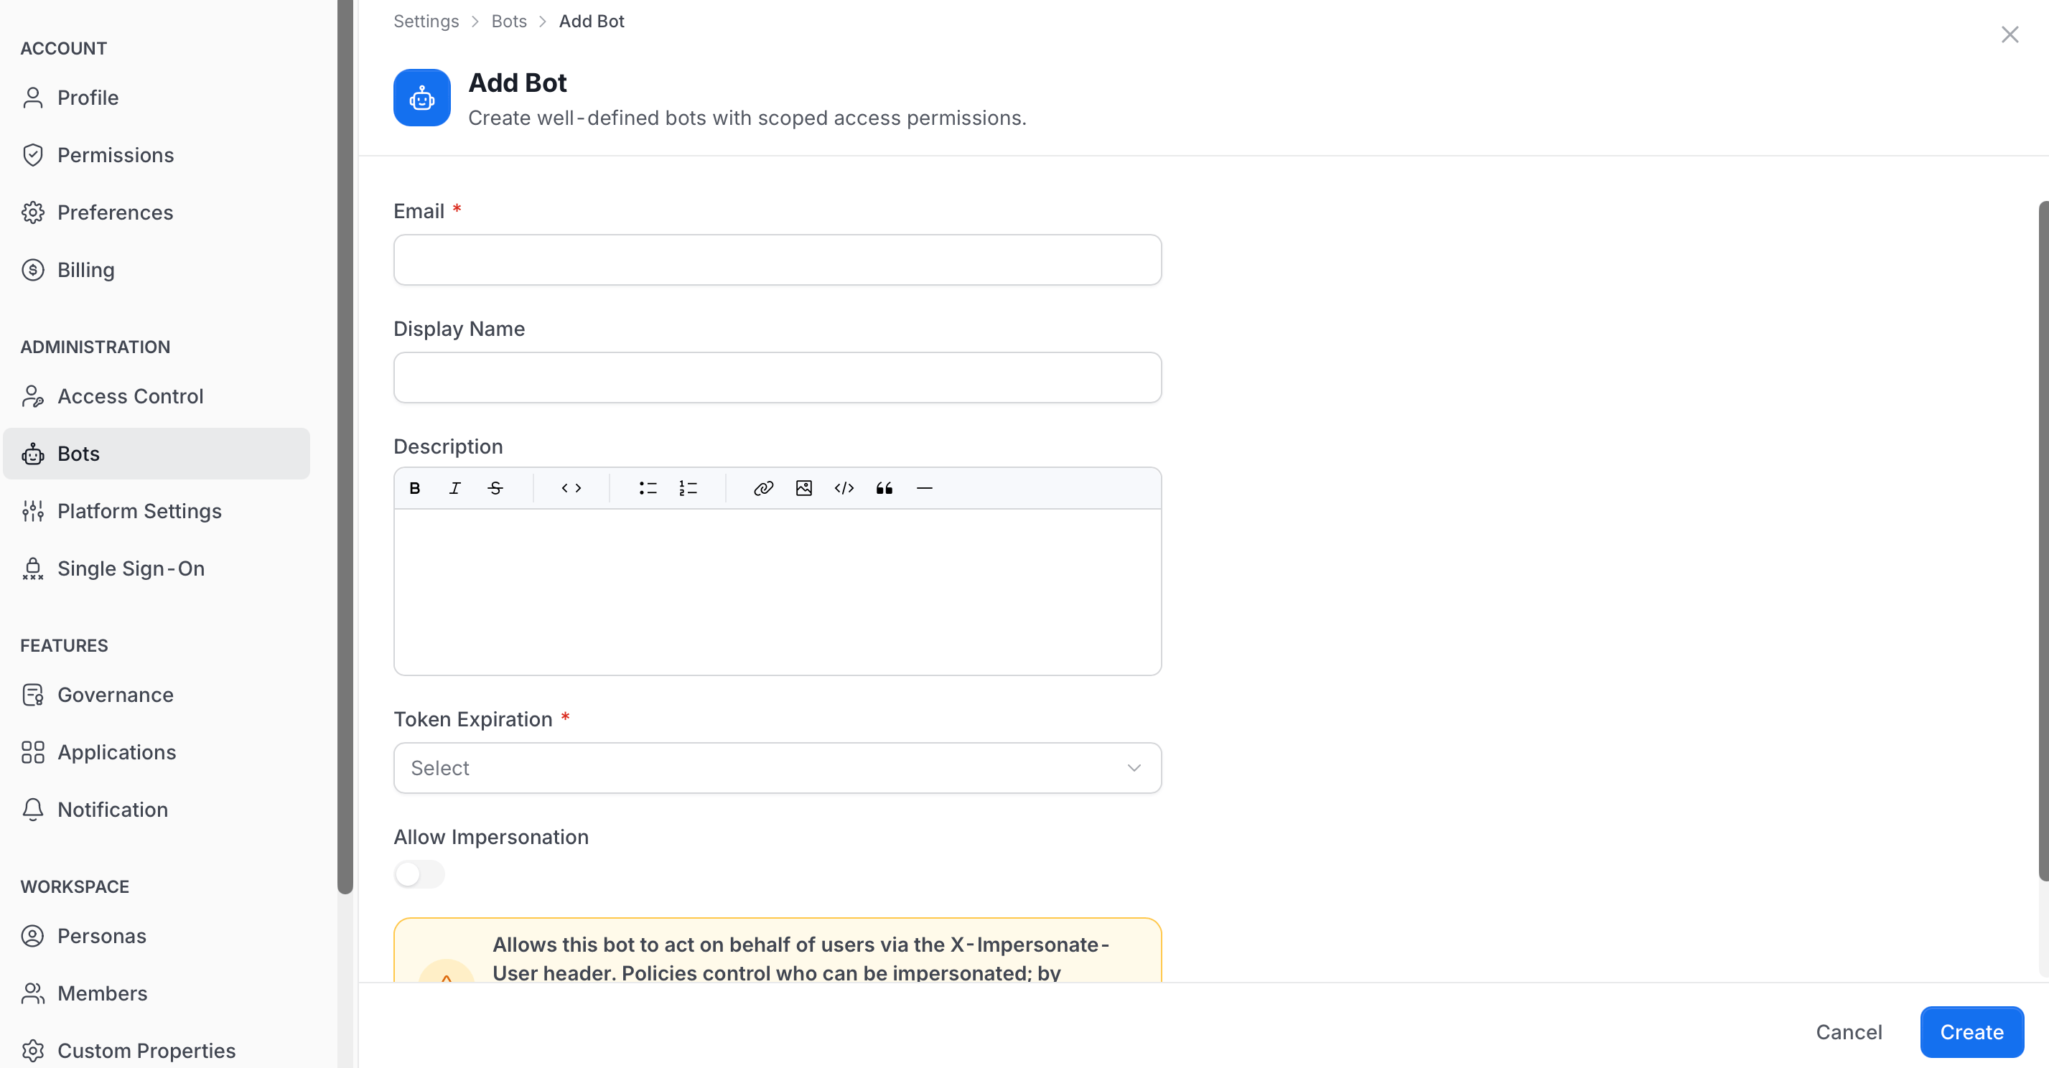Go to Preferences in sidebar
The height and width of the screenshot is (1068, 2049).
157,212
